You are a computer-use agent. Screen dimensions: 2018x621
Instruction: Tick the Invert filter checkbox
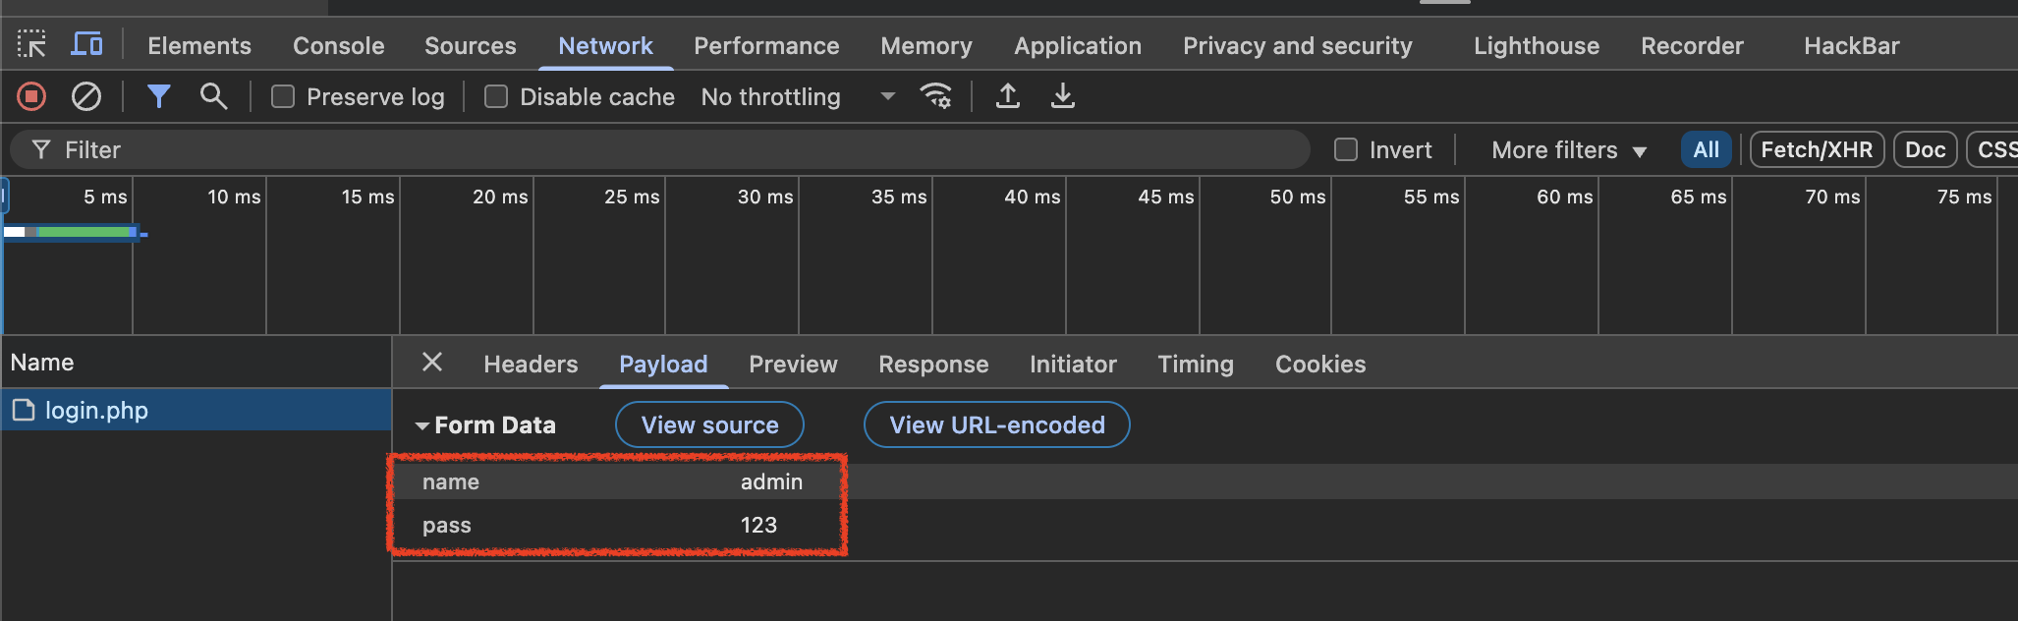tap(1346, 149)
